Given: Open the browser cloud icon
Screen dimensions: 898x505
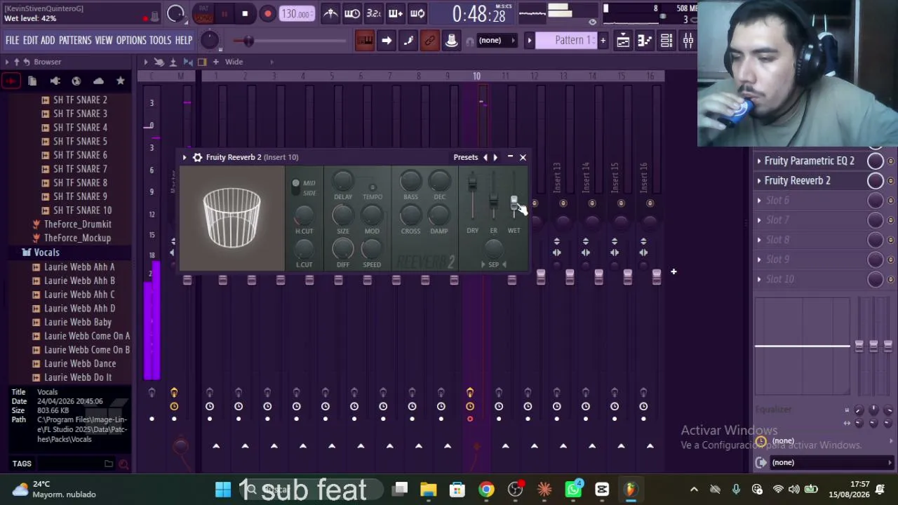Looking at the screenshot, I should tap(98, 81).
